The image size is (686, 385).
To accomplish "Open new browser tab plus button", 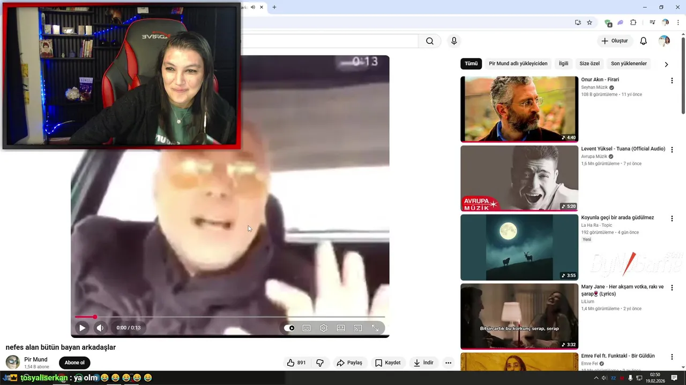I will pos(274,7).
